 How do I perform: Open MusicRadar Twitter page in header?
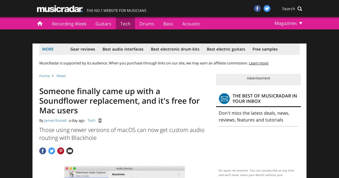[267, 8]
